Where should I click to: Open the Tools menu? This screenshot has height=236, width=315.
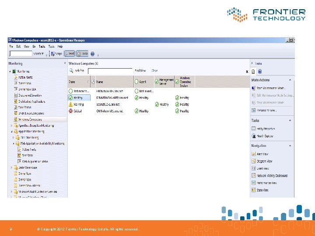click(51, 46)
